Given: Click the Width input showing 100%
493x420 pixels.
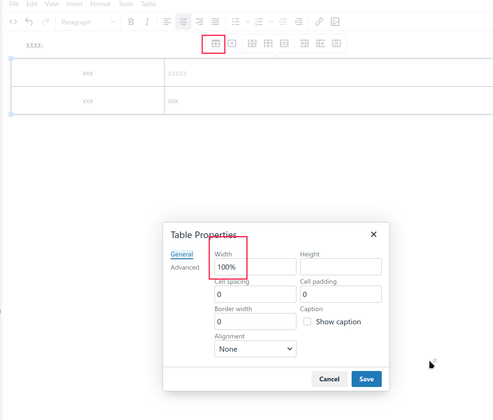Looking at the screenshot, I should [255, 267].
